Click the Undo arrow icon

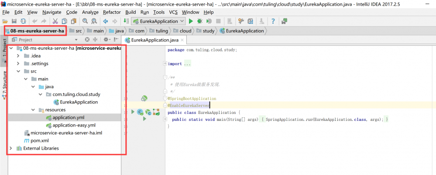[35, 21]
